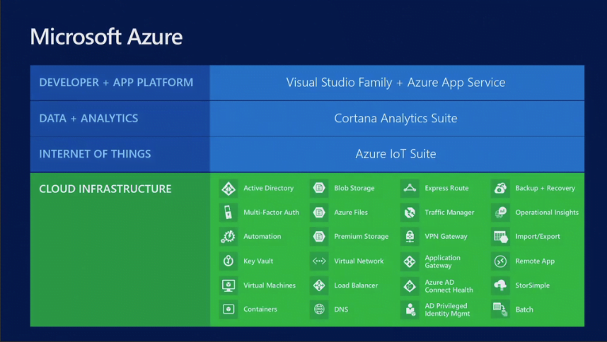The width and height of the screenshot is (607, 342).
Task: Click the 'Premium Storage' label
Action: pos(362,236)
